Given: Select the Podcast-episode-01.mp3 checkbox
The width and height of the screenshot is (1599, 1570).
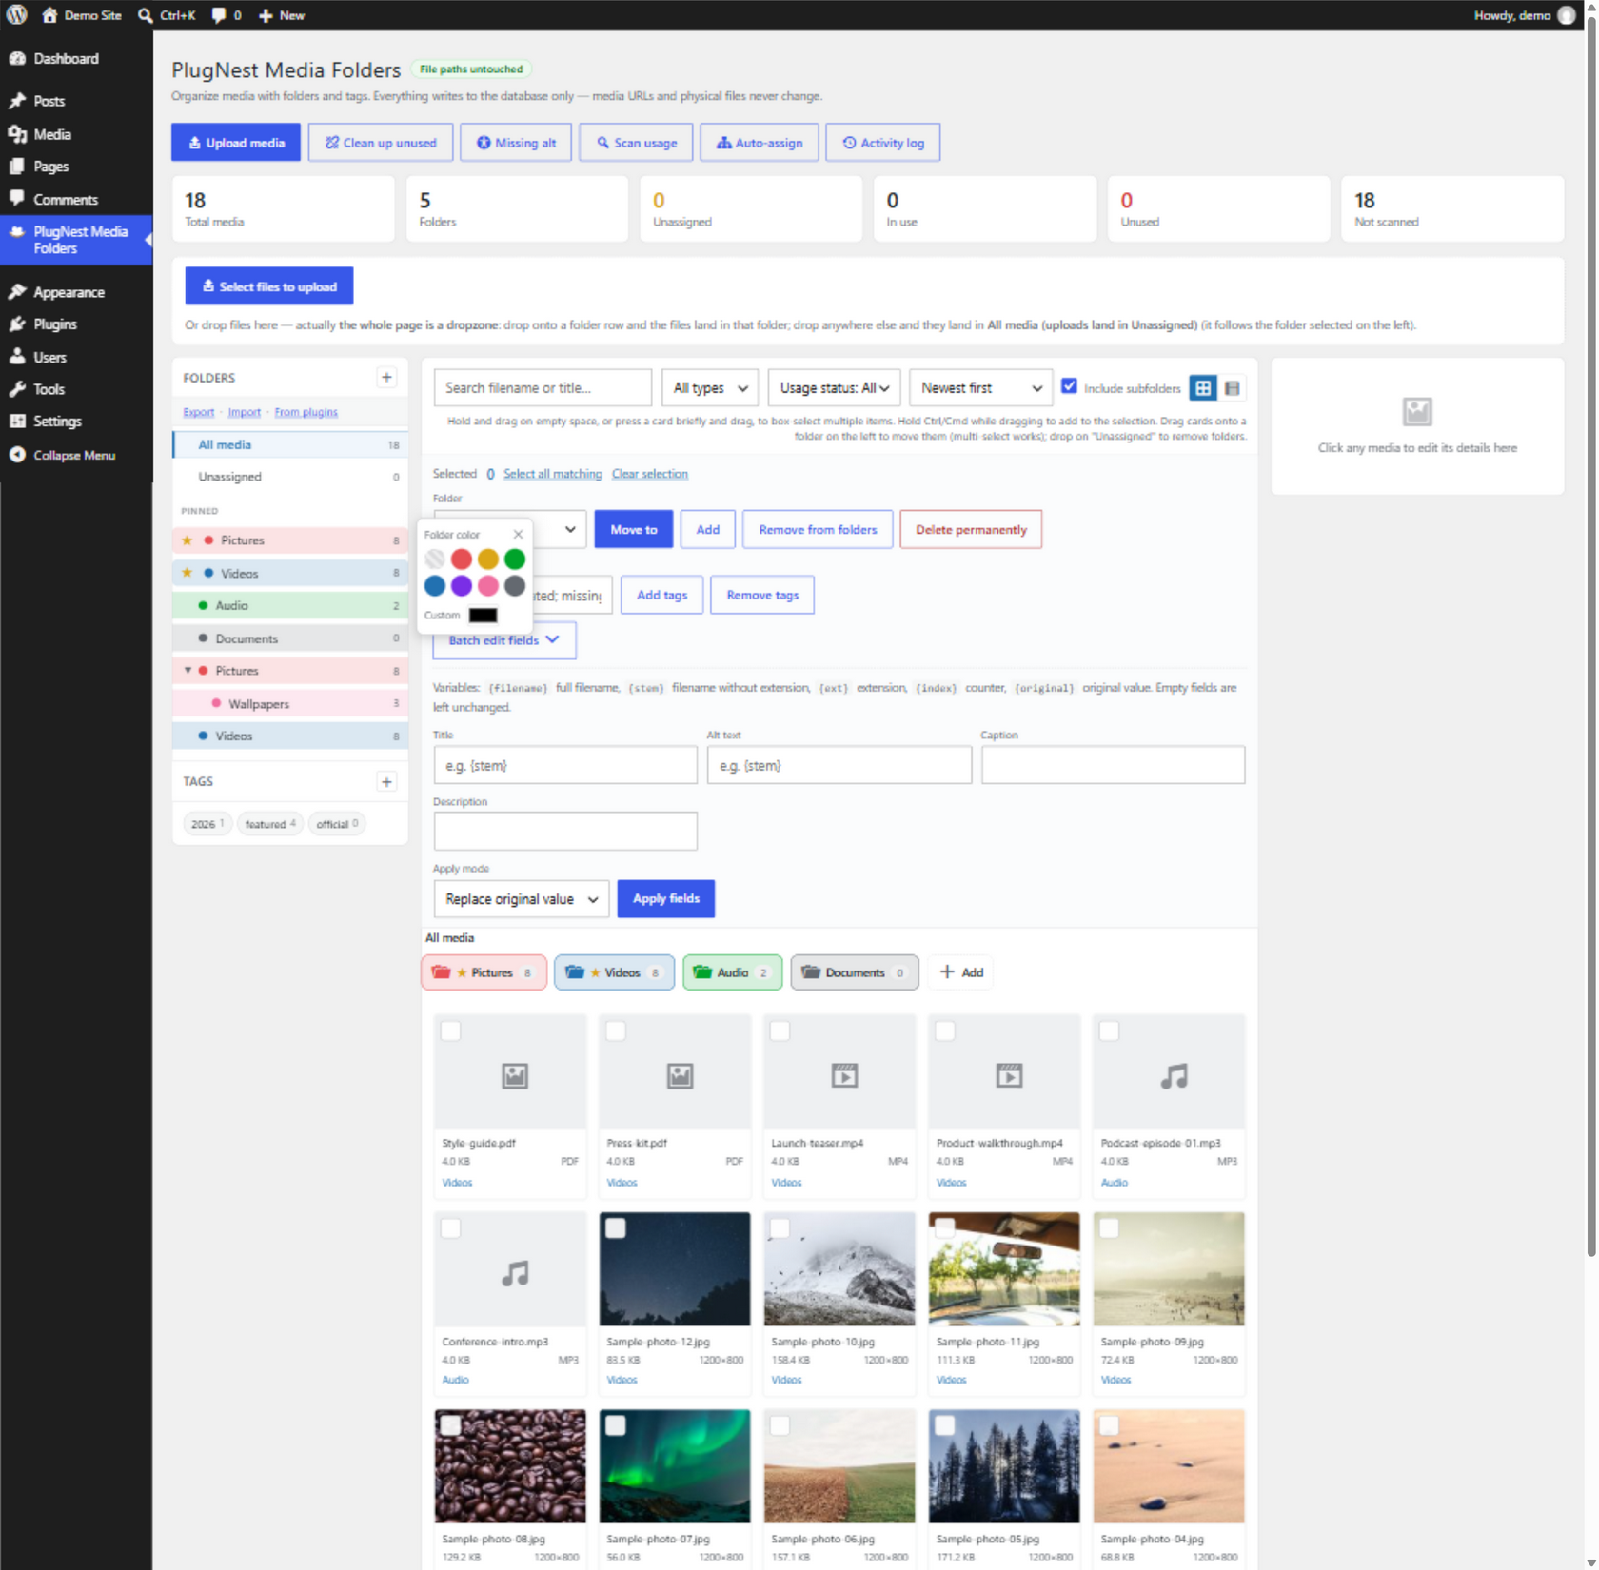Looking at the screenshot, I should tap(1110, 1031).
